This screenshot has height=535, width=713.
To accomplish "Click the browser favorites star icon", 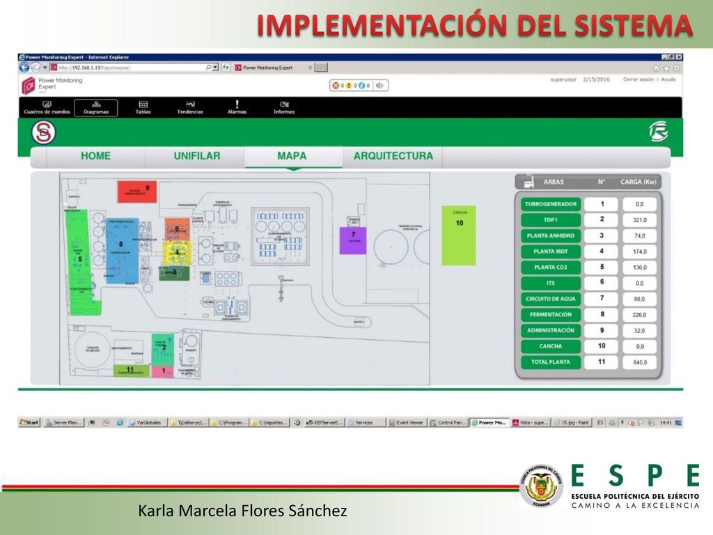I will (666, 68).
